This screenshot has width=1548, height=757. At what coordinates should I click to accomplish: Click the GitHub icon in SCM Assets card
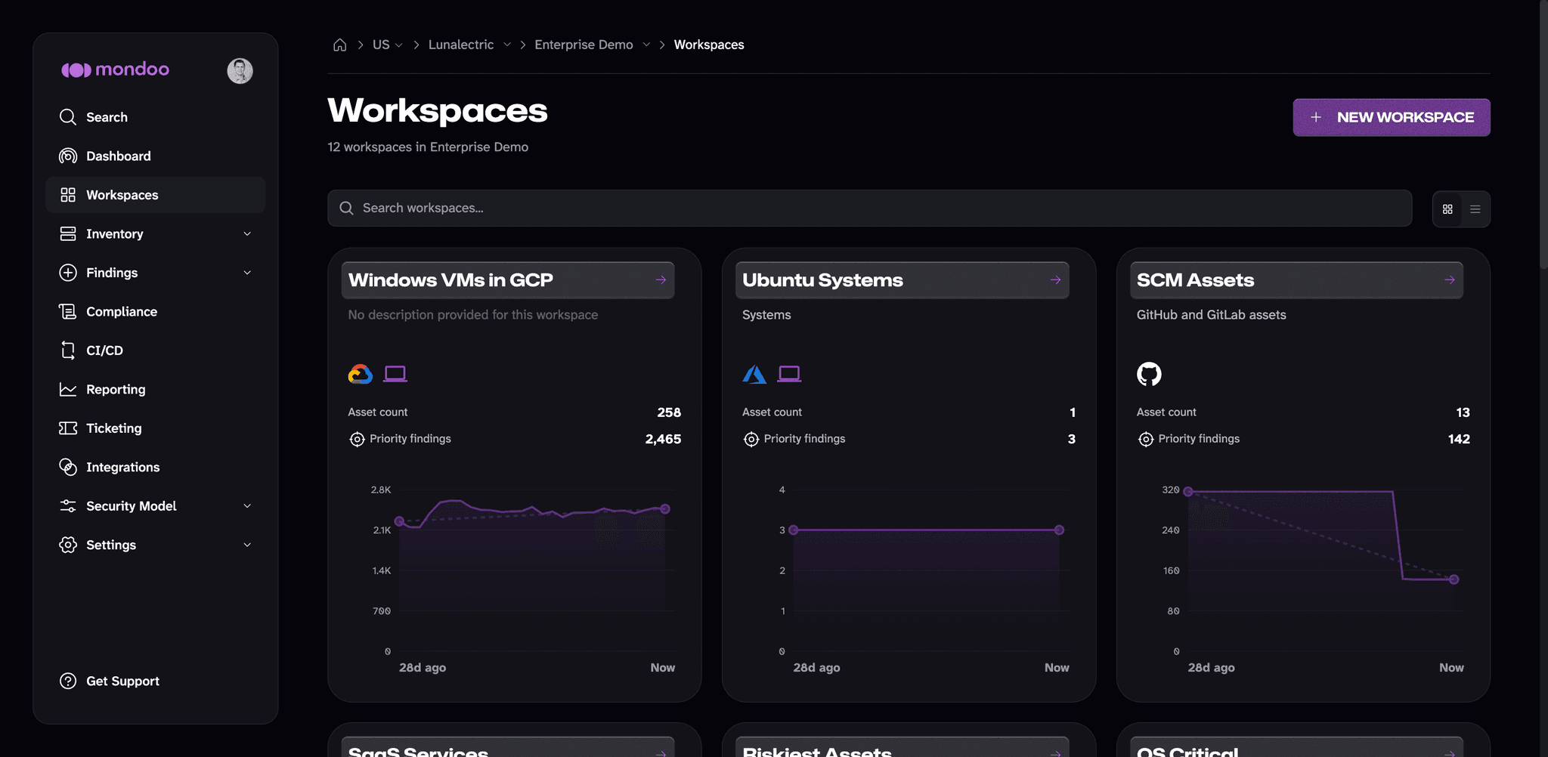pos(1149,374)
